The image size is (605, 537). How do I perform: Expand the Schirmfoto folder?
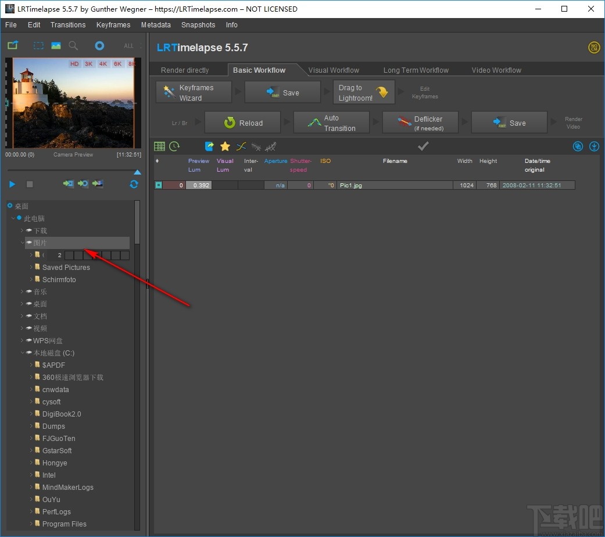coord(31,279)
